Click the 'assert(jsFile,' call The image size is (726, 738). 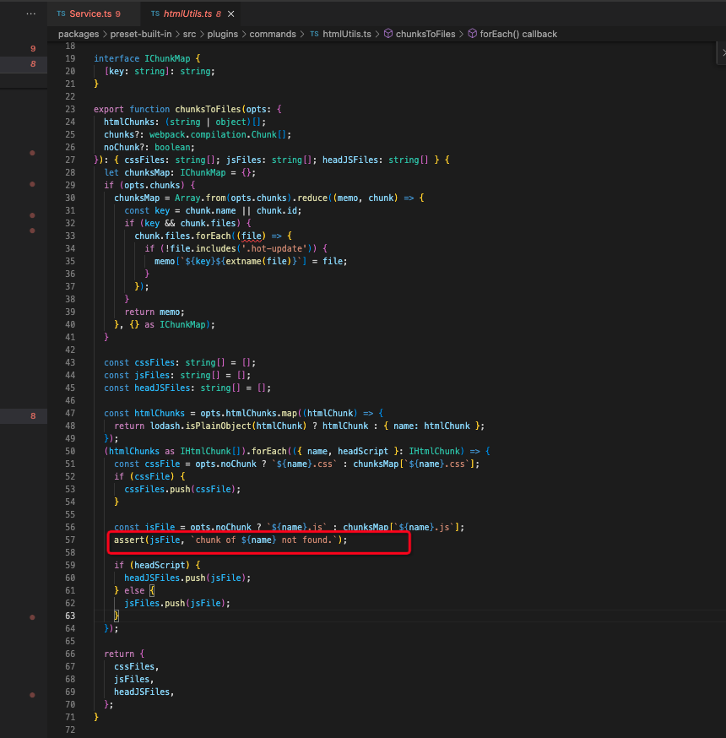[x=149, y=540]
